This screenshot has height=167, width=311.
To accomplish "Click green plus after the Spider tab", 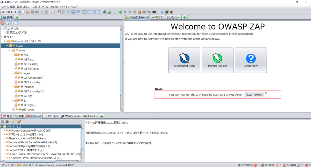I will point(102,116).
